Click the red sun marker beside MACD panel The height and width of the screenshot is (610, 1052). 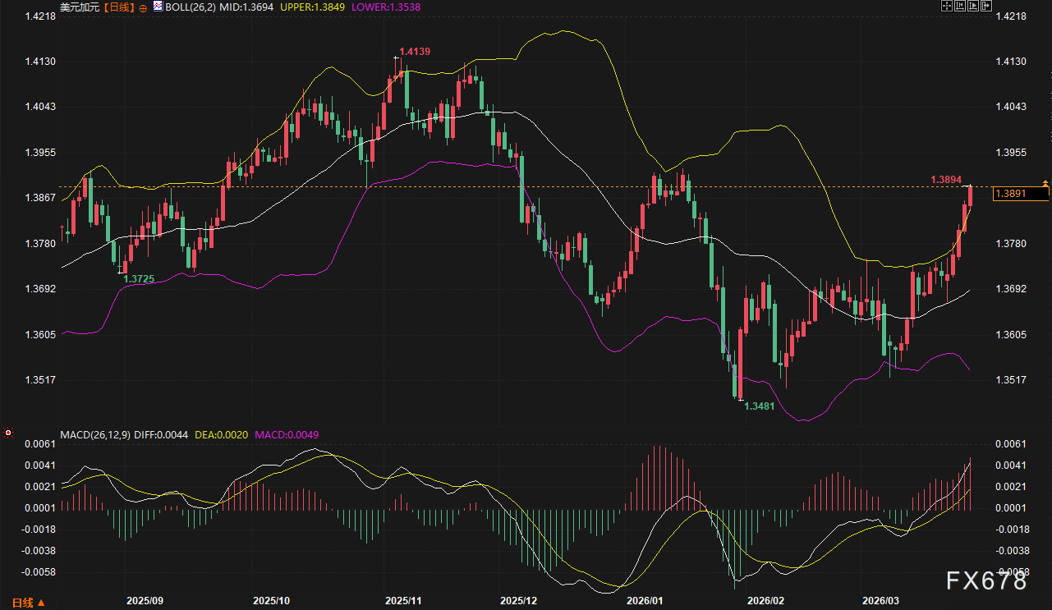coord(8,432)
